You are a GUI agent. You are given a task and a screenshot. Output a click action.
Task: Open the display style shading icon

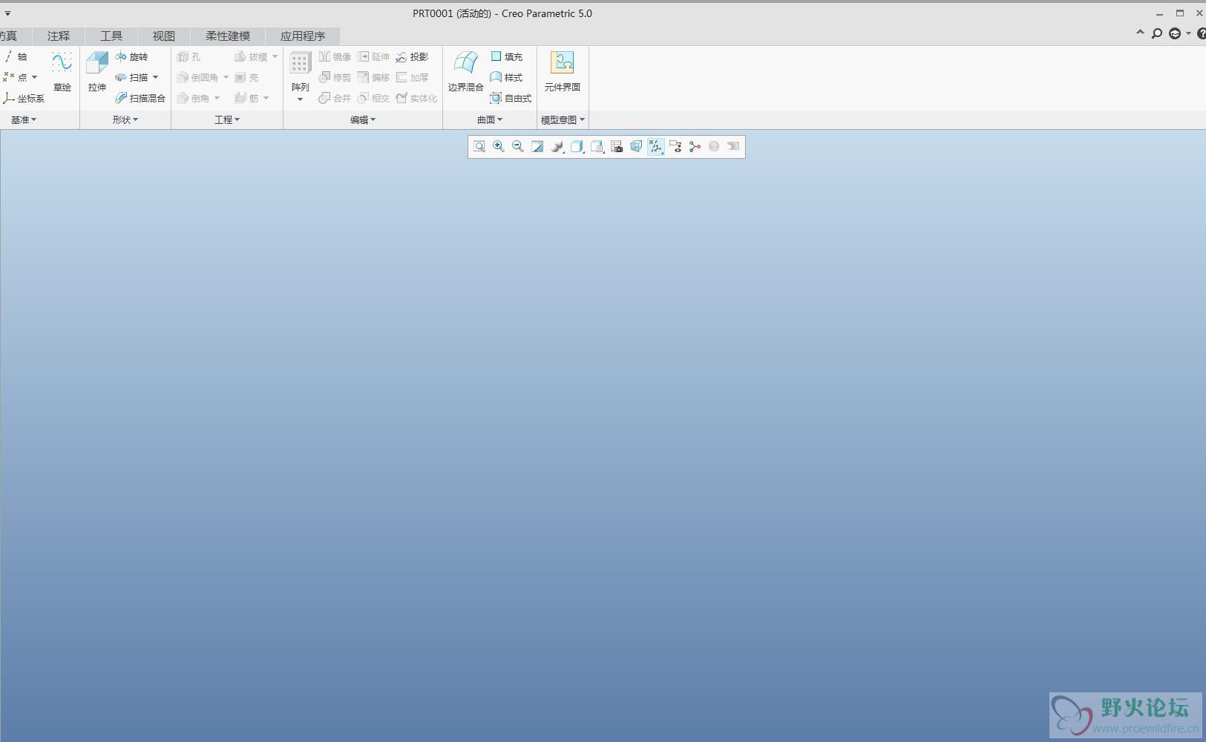[557, 146]
